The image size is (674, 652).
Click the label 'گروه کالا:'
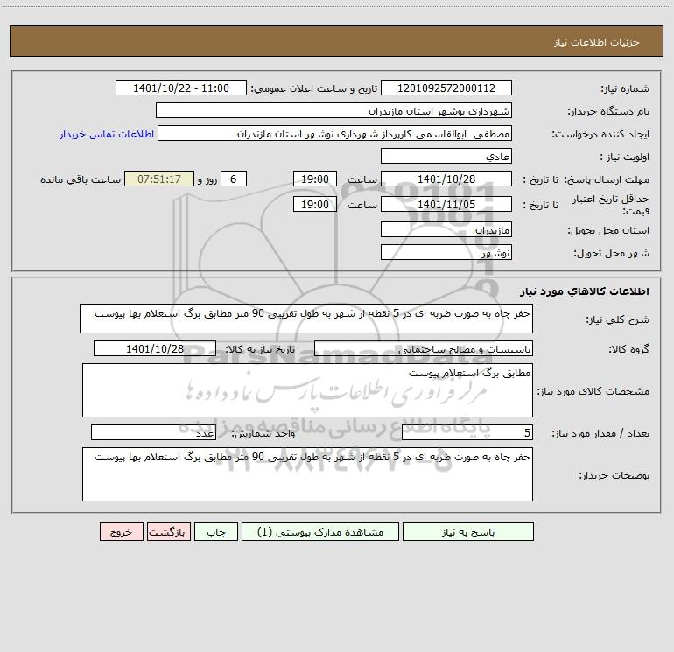click(x=628, y=349)
